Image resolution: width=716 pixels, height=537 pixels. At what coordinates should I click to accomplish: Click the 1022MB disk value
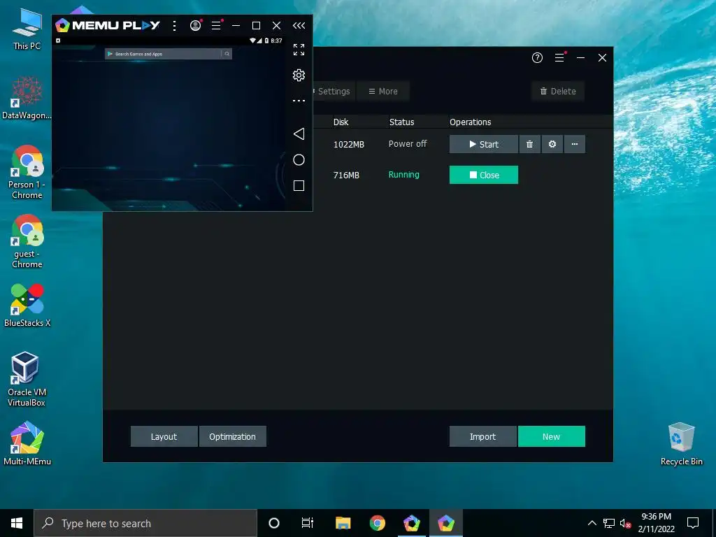tap(349, 144)
